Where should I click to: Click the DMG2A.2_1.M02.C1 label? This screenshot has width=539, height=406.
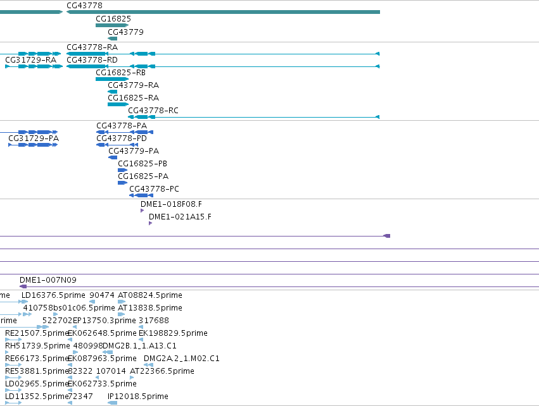[x=182, y=359]
